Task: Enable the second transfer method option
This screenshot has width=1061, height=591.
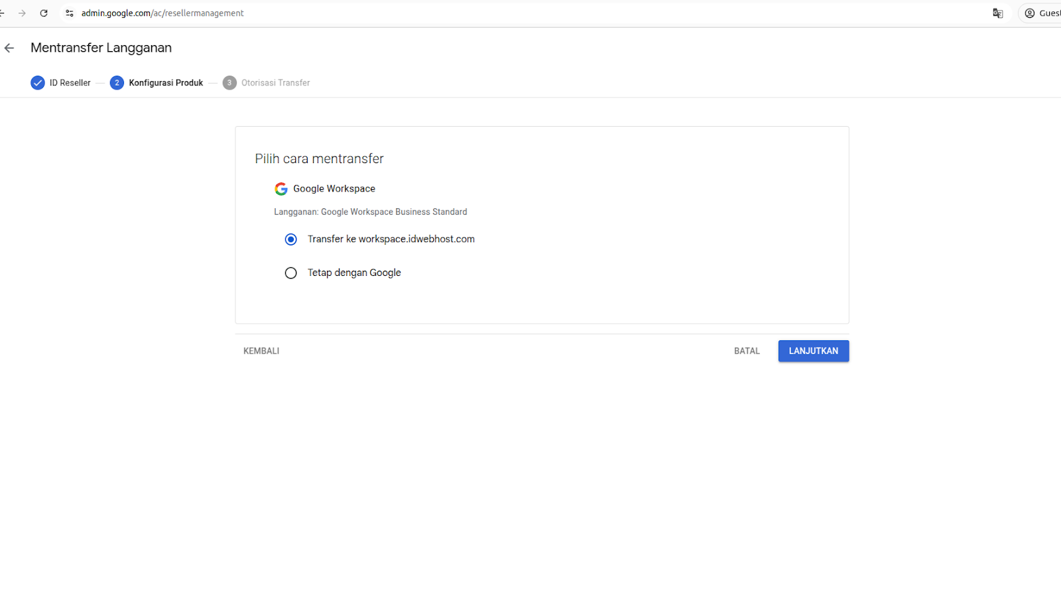Action: [290, 273]
